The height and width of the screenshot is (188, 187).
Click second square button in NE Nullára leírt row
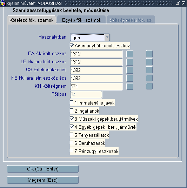point(149,78)
